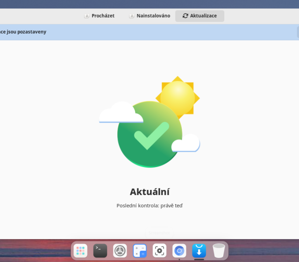Start the Screenshot tool from dock
This screenshot has width=299, height=262.
coord(159,251)
